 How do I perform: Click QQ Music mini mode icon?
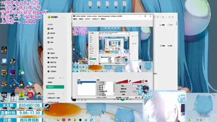(x=163, y=17)
